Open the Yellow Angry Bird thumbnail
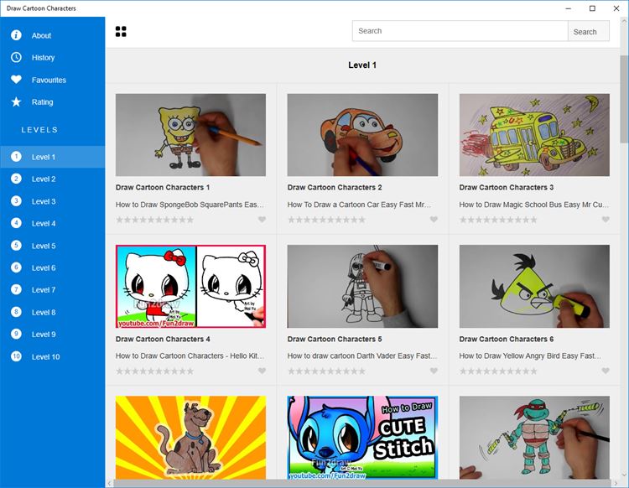The width and height of the screenshot is (629, 488). click(534, 286)
